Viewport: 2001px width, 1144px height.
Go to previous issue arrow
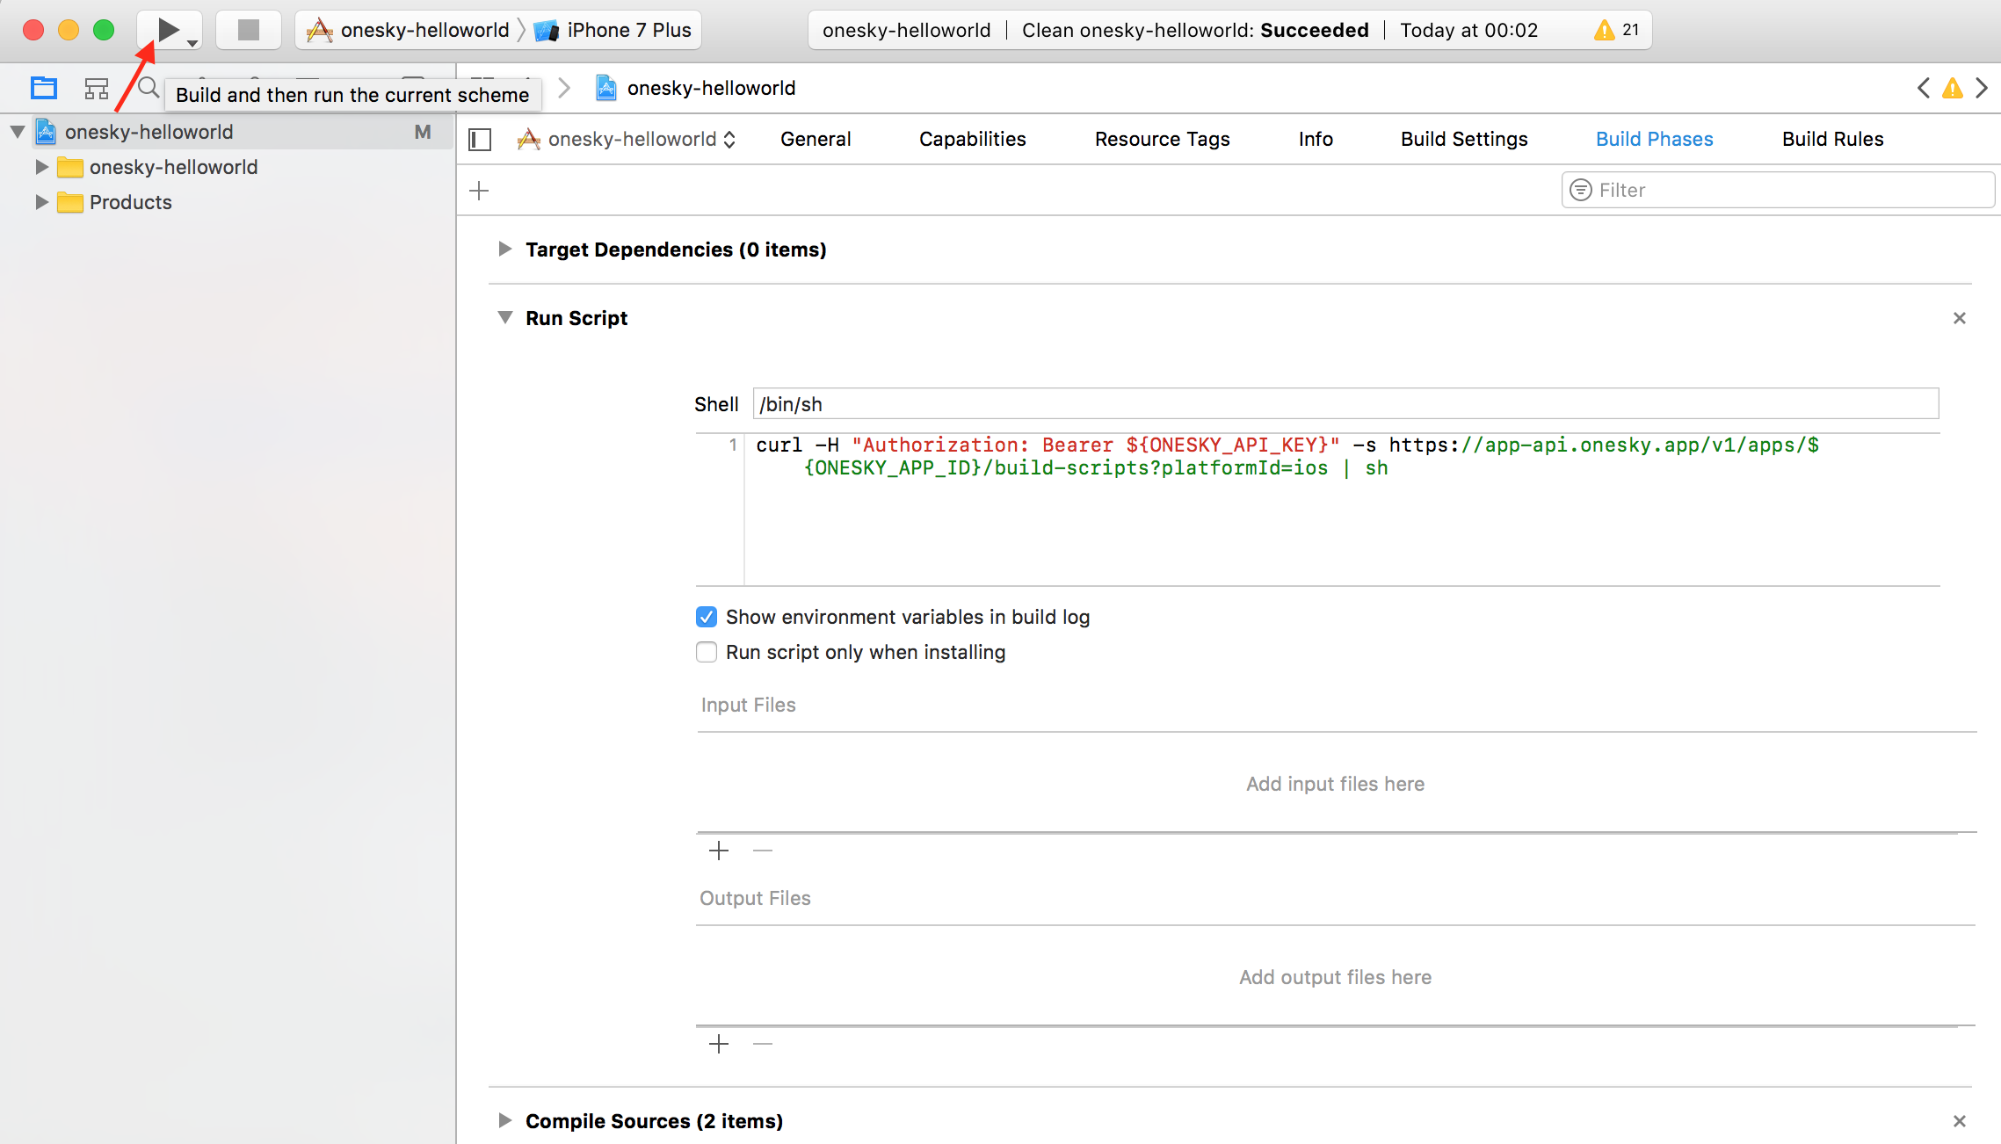1924,88
